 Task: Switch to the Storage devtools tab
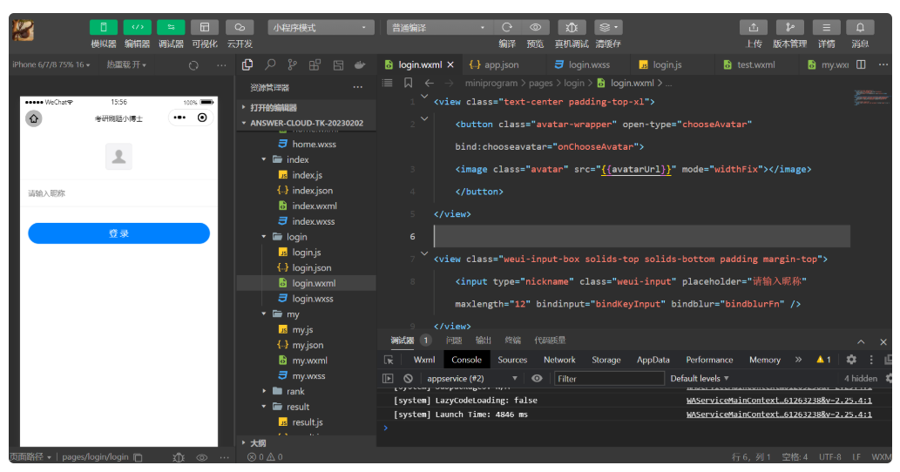click(606, 360)
